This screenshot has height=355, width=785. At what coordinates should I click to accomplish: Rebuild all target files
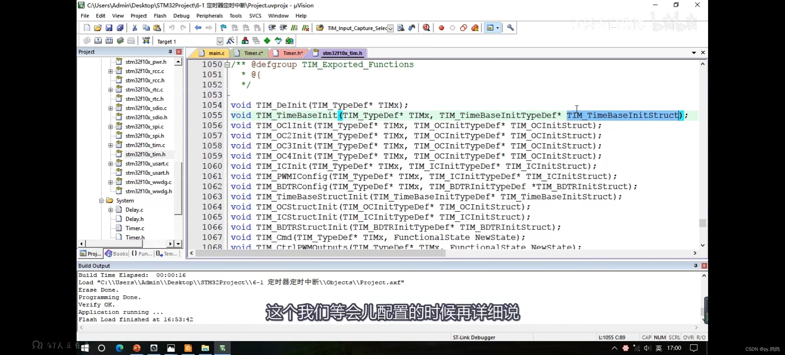pyautogui.click(x=109, y=41)
